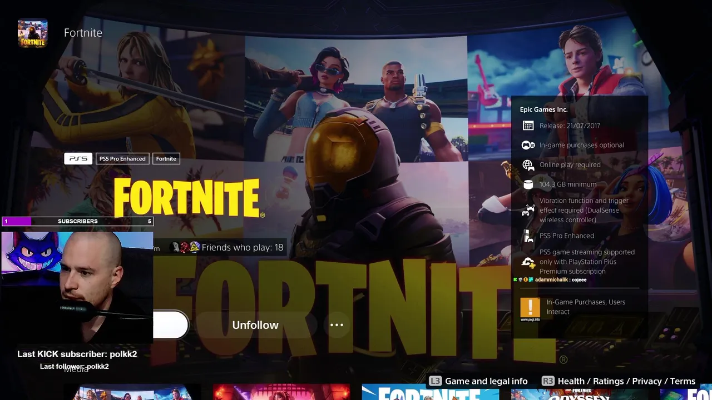Click the DualSense vibration controller icon
The image size is (712, 400).
(x=528, y=211)
